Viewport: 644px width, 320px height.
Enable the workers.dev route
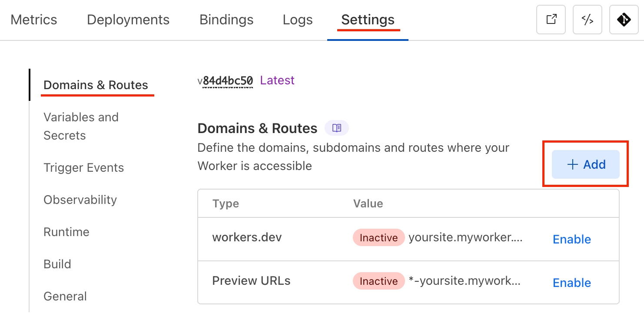572,239
